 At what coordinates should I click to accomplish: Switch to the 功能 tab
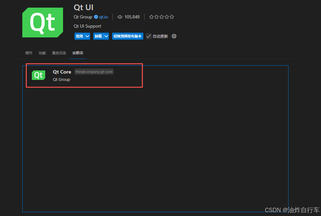(42, 53)
